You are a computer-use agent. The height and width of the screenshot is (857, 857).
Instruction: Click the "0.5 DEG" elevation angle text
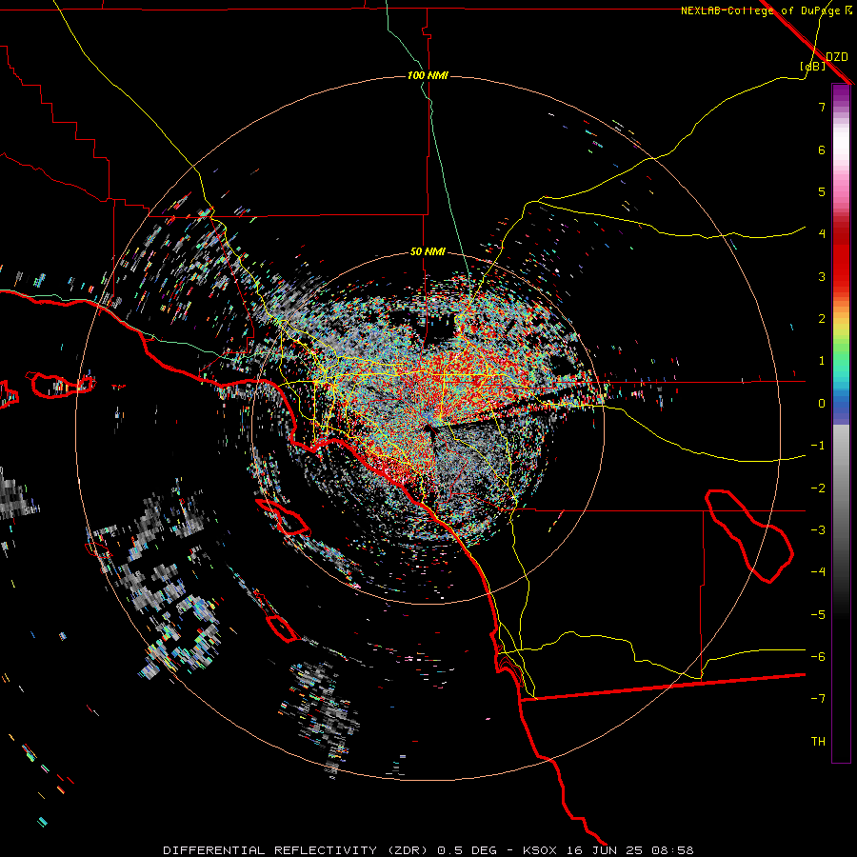click(467, 850)
